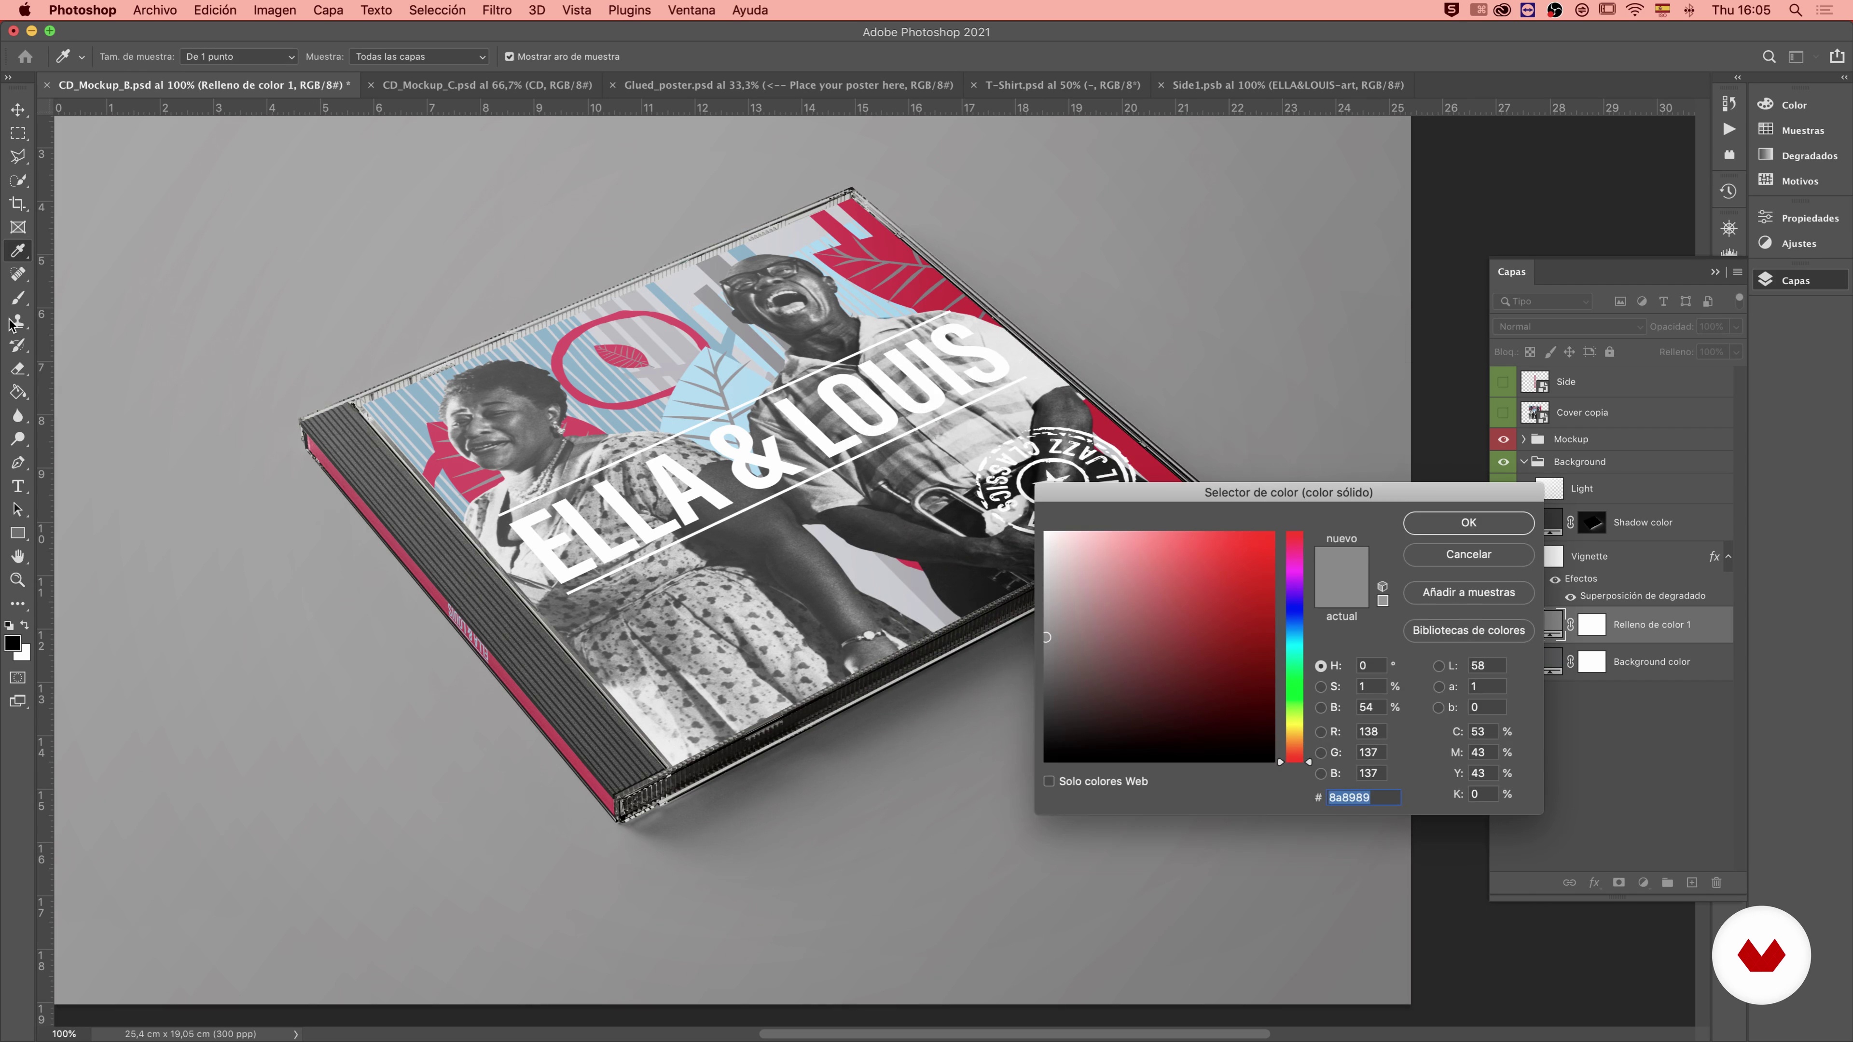Select the S saturation radio button
Image resolution: width=1853 pixels, height=1042 pixels.
coord(1321,687)
